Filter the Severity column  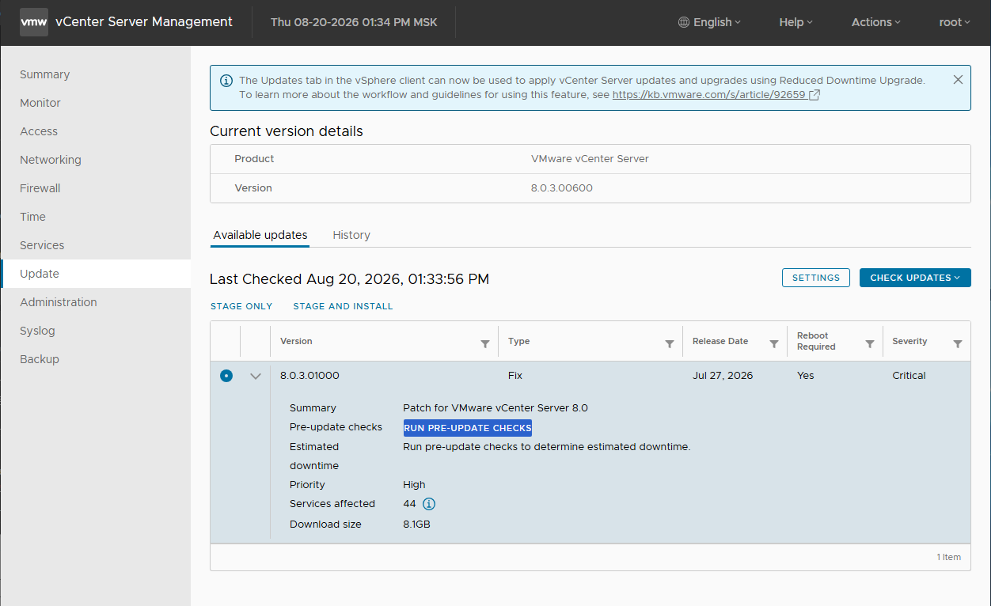958,344
